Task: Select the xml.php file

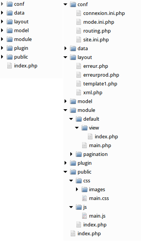Action: 93,93
